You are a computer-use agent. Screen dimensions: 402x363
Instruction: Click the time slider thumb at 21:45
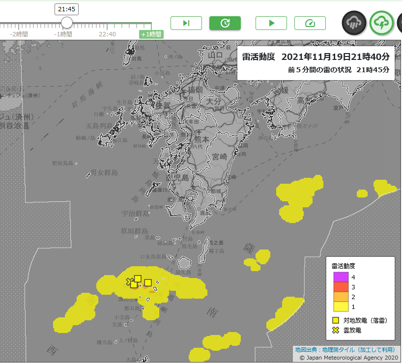click(x=67, y=23)
